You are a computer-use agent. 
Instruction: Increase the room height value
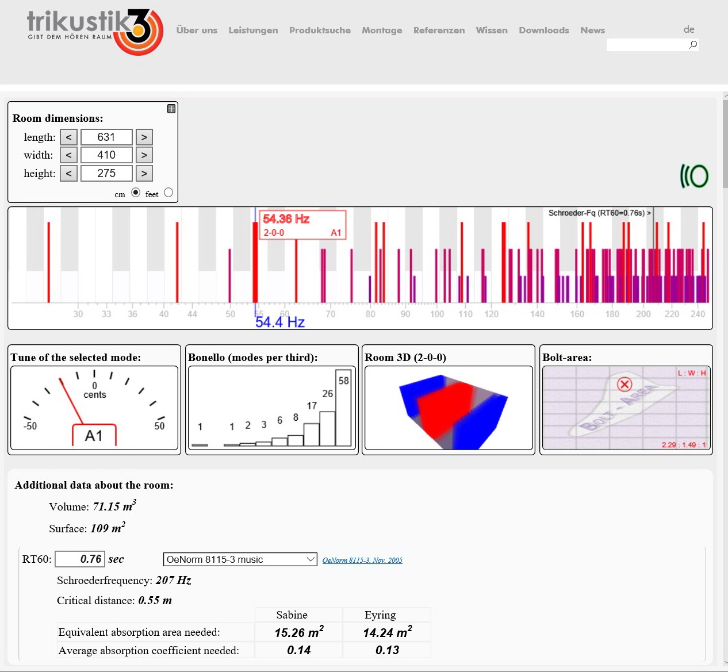click(144, 174)
